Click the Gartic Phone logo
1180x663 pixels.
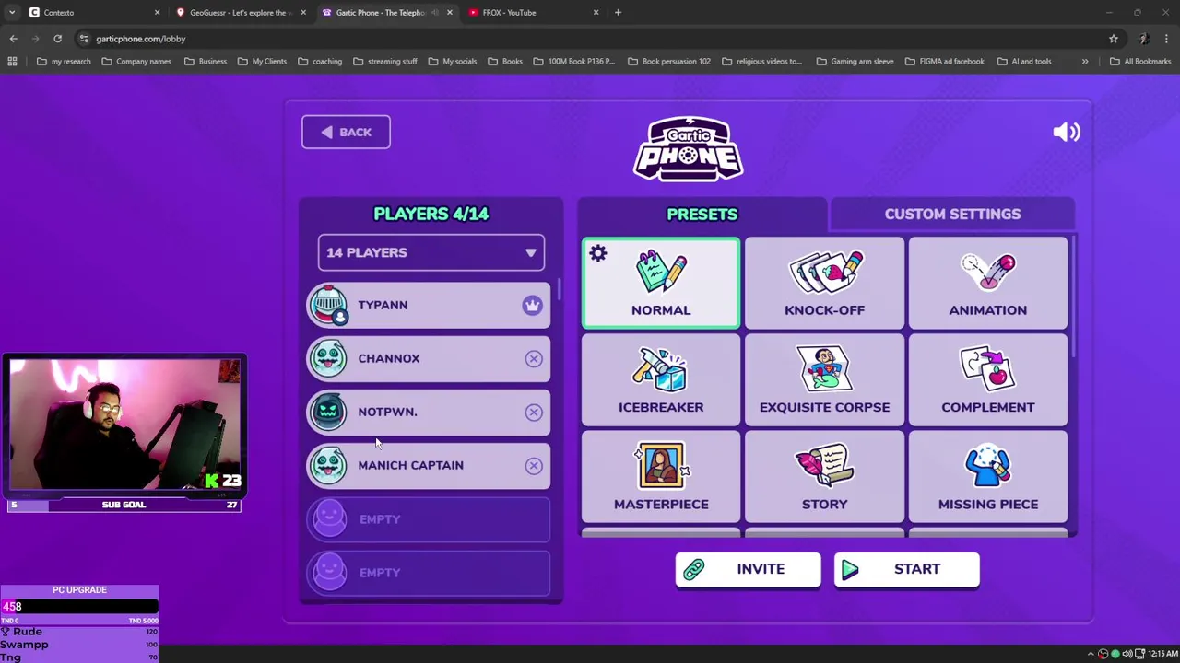tap(689, 148)
